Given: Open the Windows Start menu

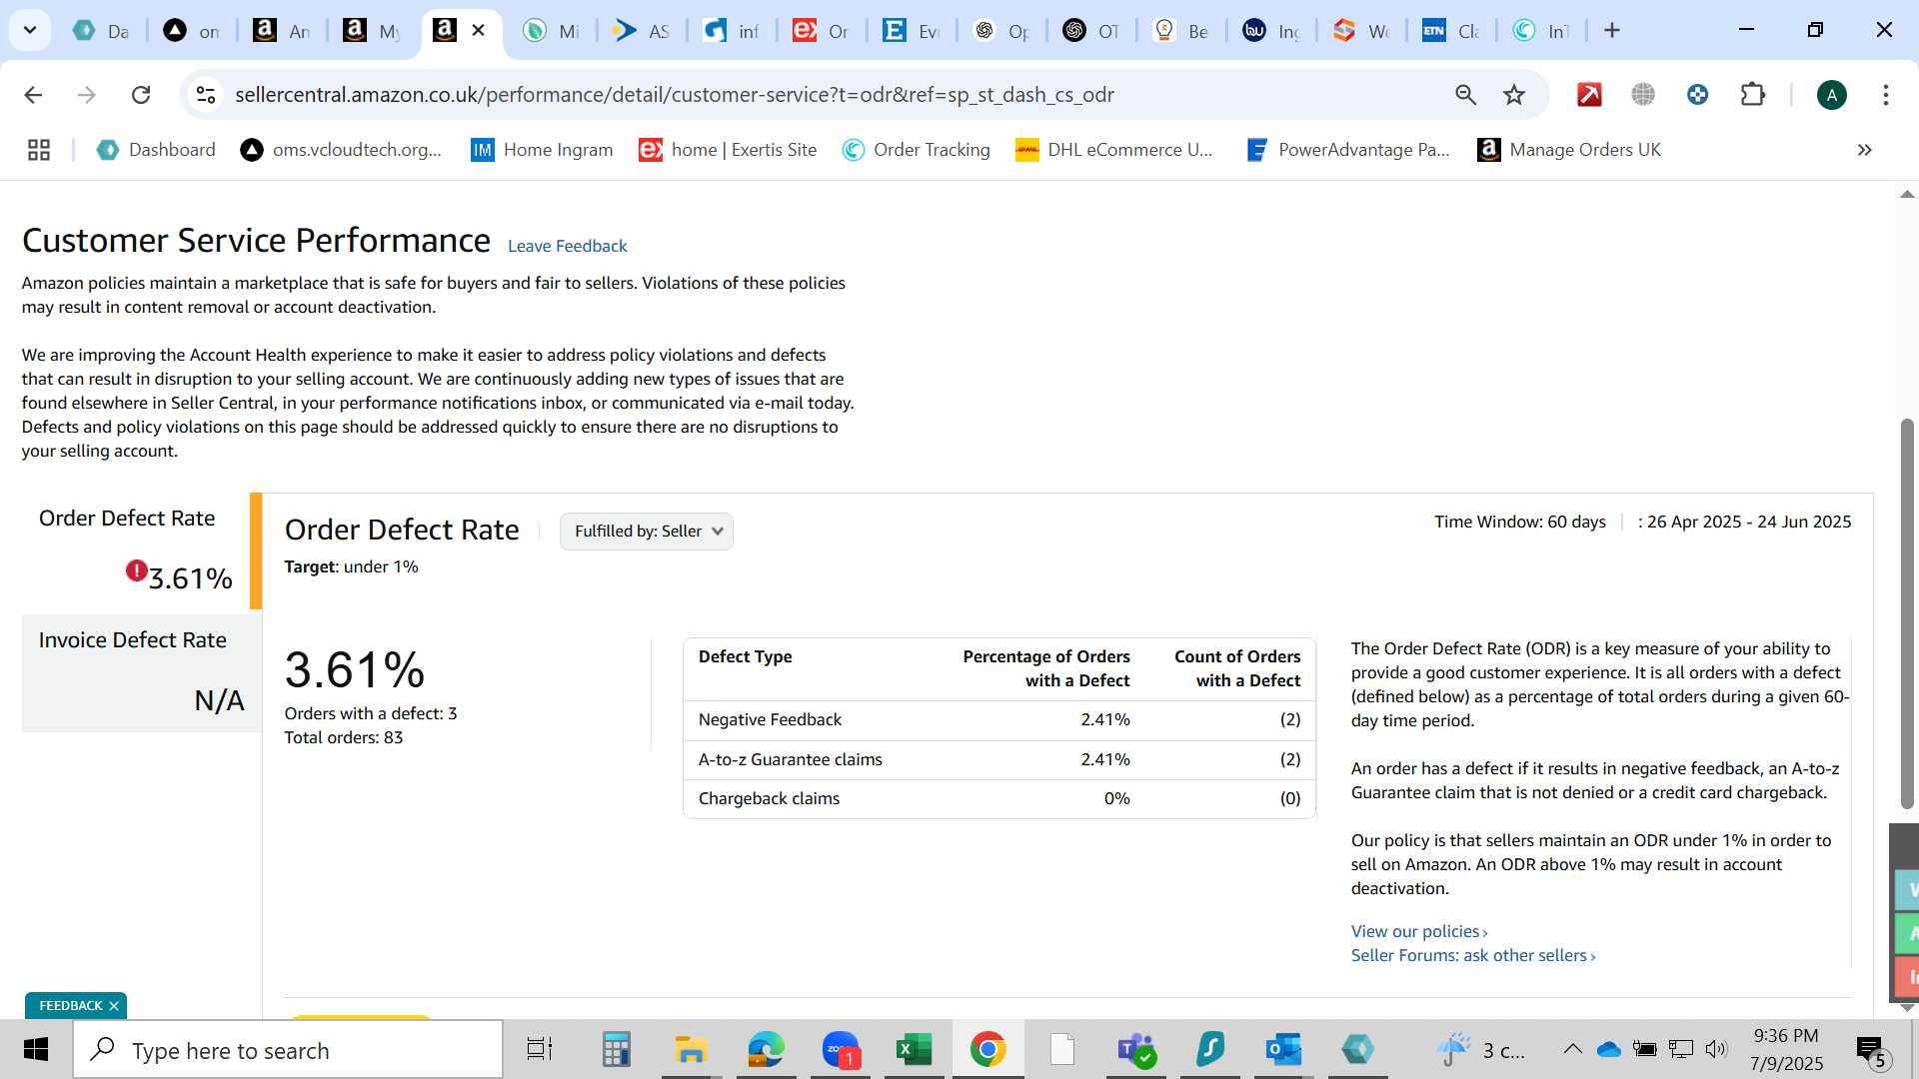Looking at the screenshot, I should click(x=36, y=1050).
